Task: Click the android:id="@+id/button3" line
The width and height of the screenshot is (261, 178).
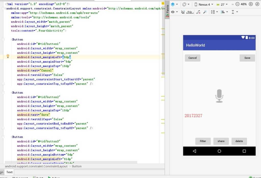Action: click(x=39, y=141)
